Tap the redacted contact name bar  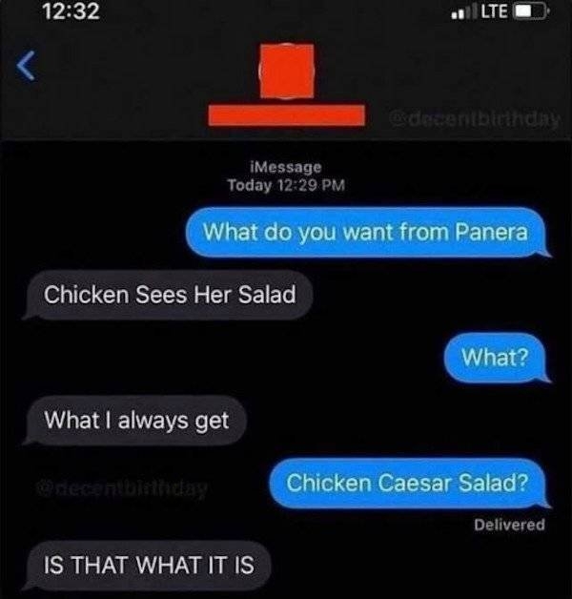(x=286, y=115)
